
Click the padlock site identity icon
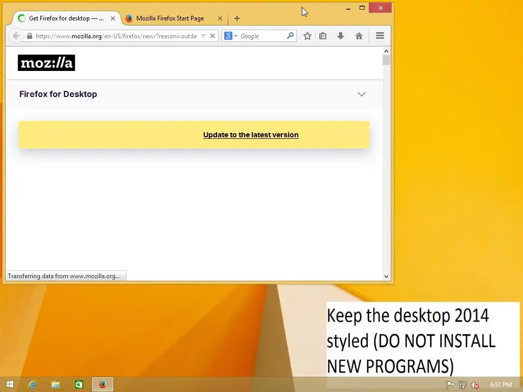click(x=30, y=36)
